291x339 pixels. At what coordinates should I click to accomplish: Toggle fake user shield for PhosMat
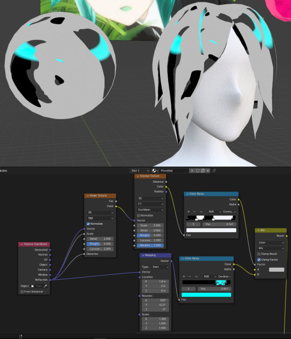click(197, 171)
